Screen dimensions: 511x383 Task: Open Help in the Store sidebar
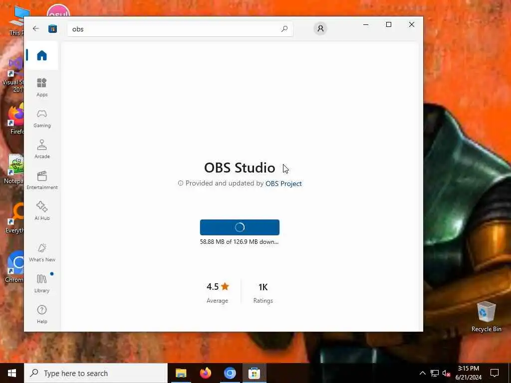click(x=42, y=315)
